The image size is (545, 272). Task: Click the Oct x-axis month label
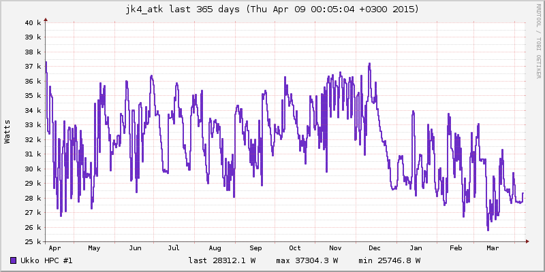(295, 248)
